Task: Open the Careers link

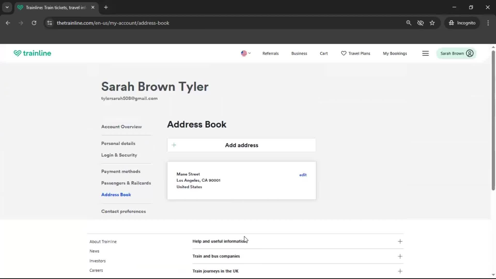Action: (x=96, y=270)
